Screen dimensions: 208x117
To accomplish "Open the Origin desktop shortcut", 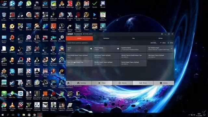I will (12, 38).
